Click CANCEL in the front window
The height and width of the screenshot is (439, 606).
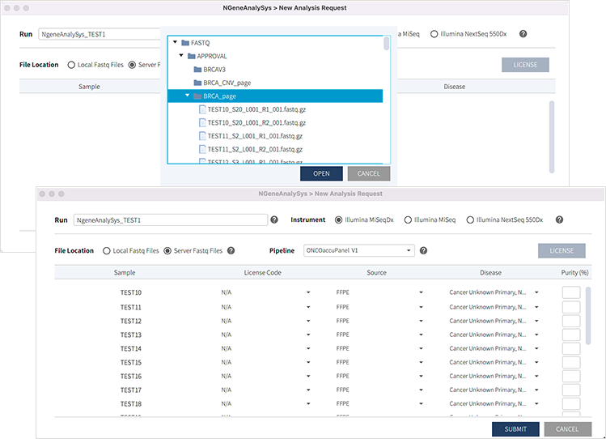click(x=567, y=429)
